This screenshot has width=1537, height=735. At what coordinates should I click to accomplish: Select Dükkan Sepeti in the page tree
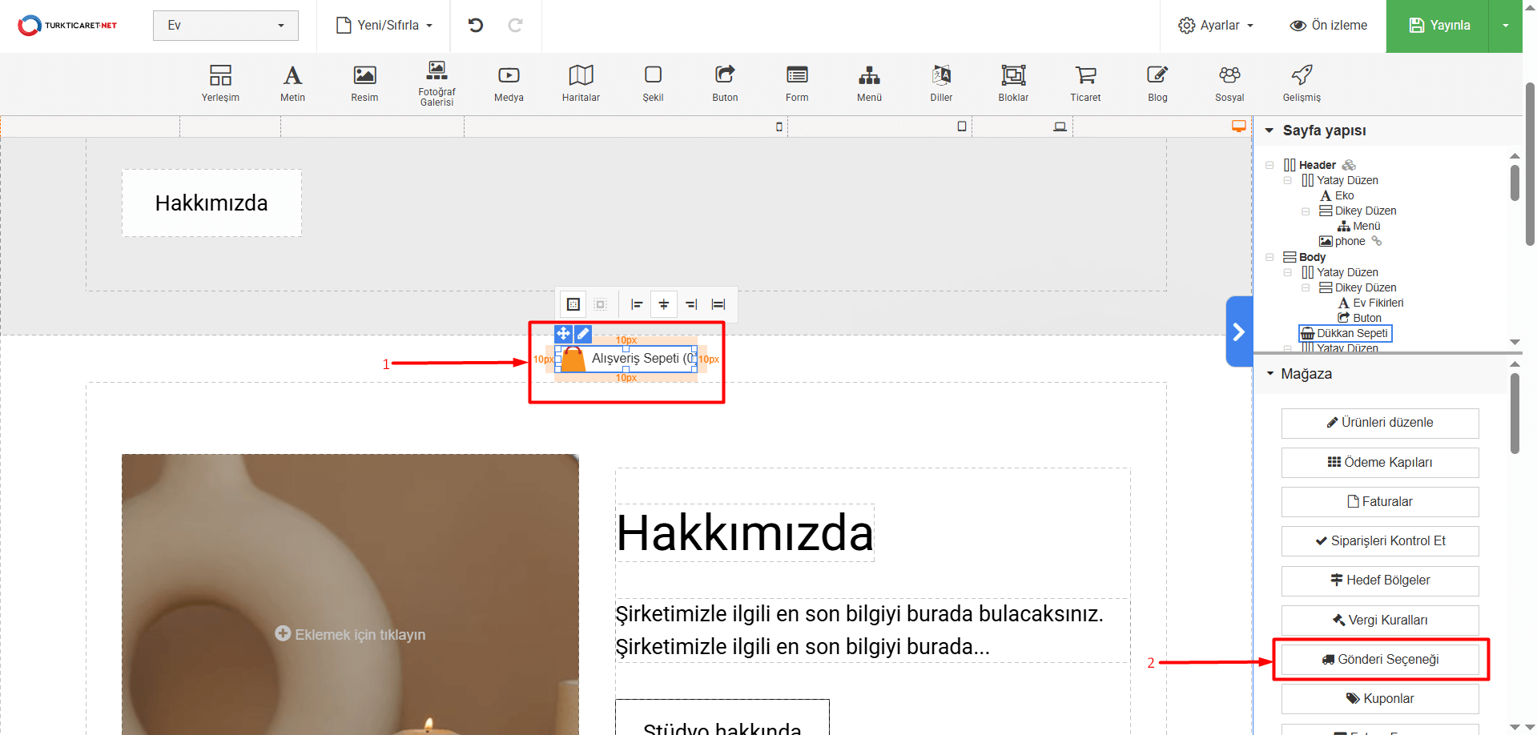coord(1351,333)
